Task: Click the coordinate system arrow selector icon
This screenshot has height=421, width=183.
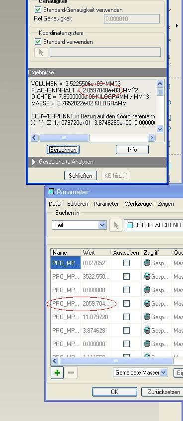Action: pos(41,52)
